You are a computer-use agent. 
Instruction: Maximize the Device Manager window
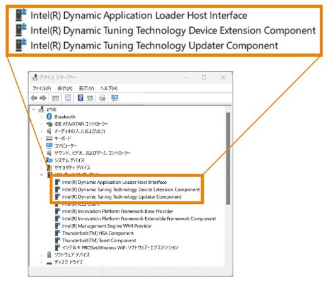click(204, 77)
